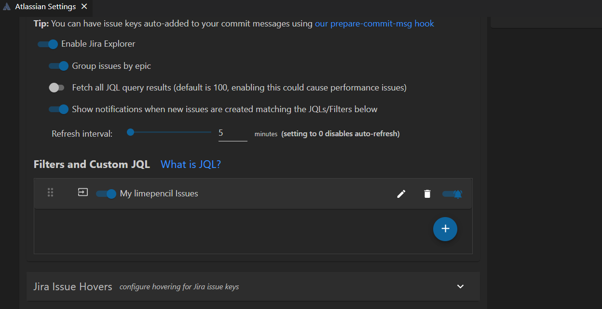
Task: Add a new JQL with plus button
Action: coord(445,229)
